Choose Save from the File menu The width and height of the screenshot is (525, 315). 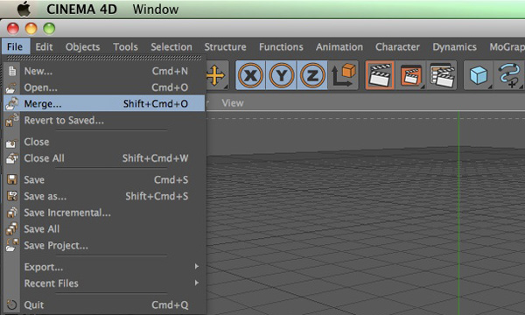[x=104, y=179]
